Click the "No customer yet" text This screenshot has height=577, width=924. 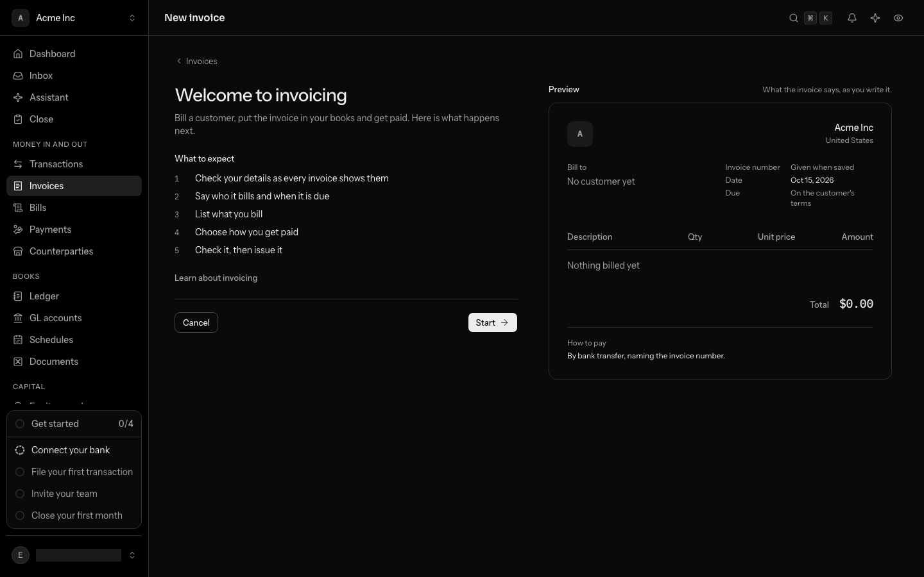coord(601,181)
